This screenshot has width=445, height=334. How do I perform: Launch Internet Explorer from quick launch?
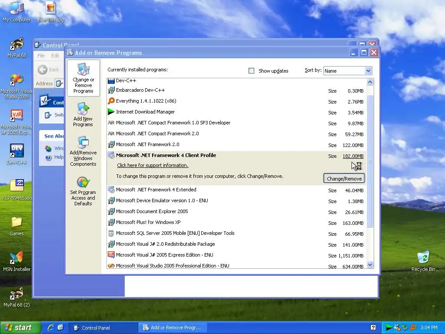(x=51, y=327)
